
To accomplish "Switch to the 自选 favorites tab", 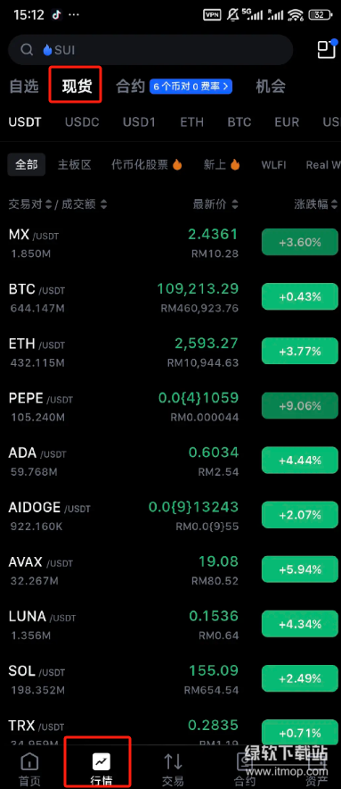I will 24,87.
